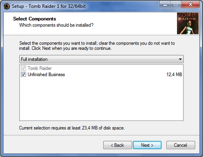Close the setup window with the X
The width and height of the screenshot is (203, 157).
[190, 5]
